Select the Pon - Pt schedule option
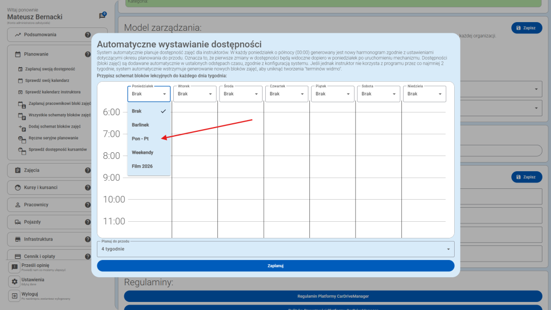 click(140, 138)
